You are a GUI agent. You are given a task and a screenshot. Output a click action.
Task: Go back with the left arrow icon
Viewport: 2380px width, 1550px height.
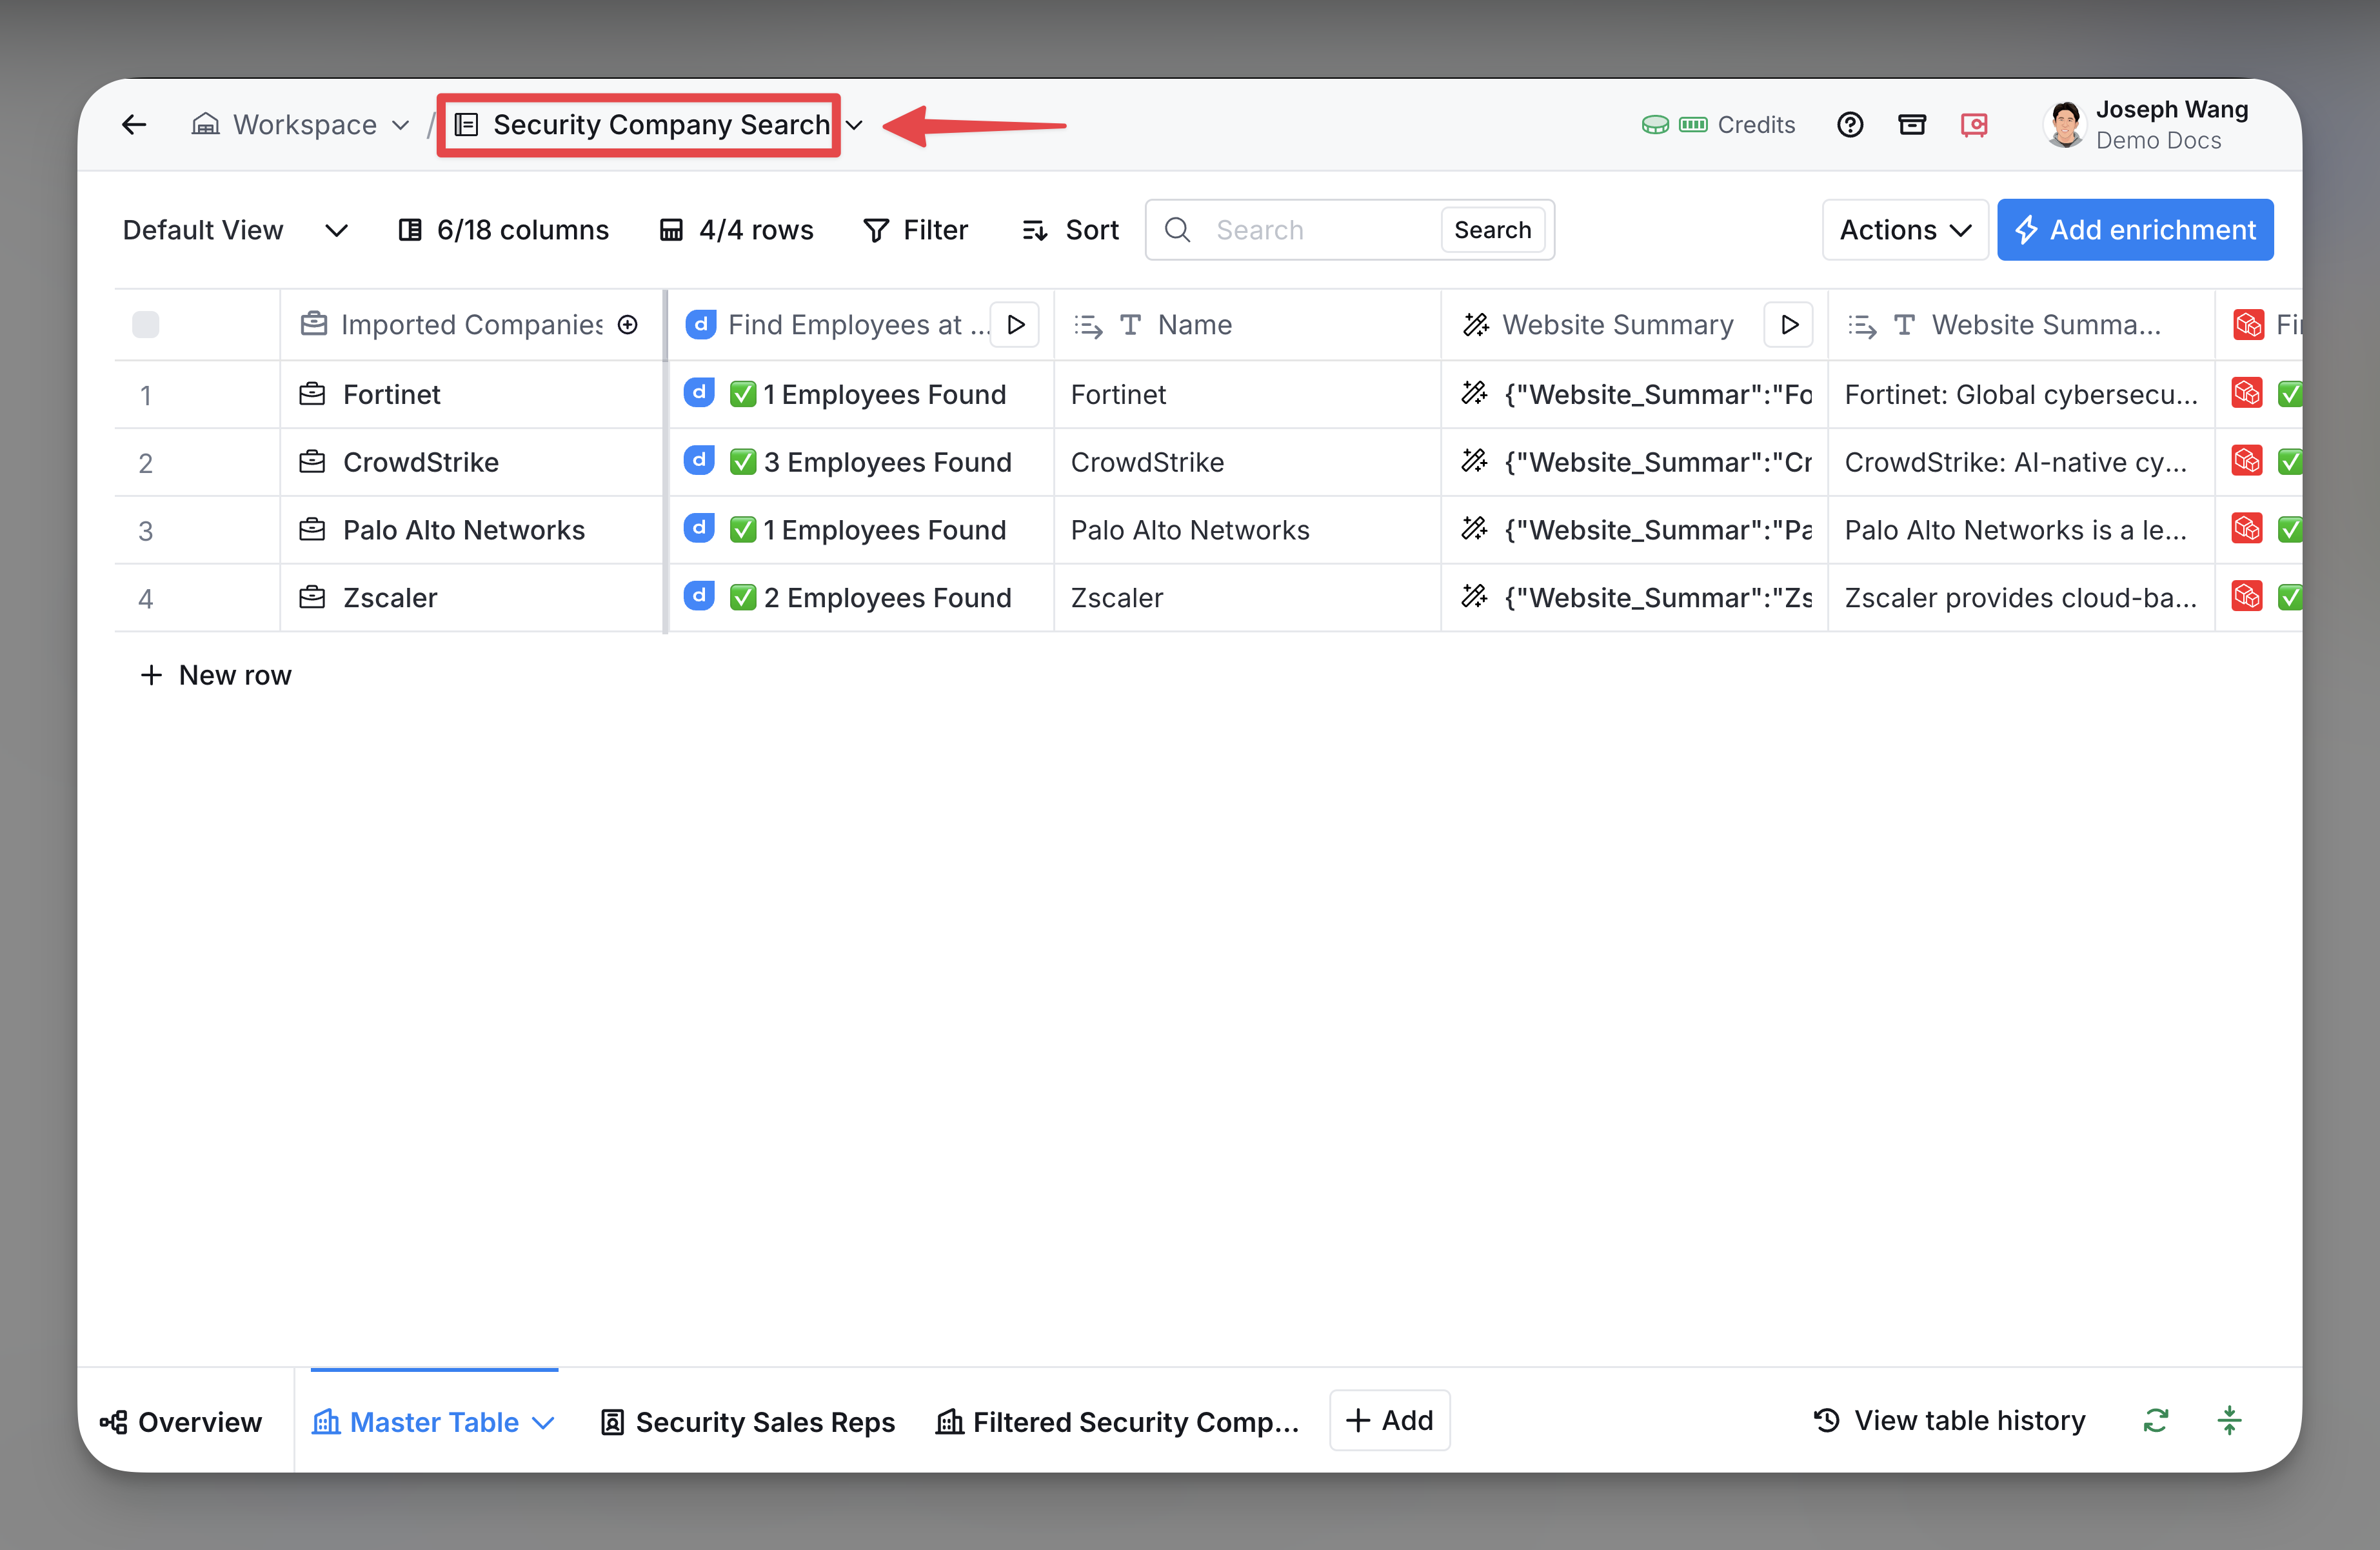pyautogui.click(x=134, y=124)
